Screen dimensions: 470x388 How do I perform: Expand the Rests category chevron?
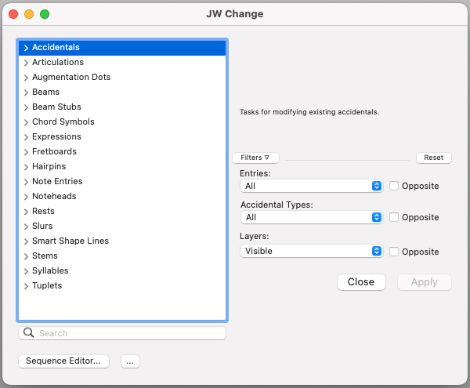pyautogui.click(x=26, y=212)
